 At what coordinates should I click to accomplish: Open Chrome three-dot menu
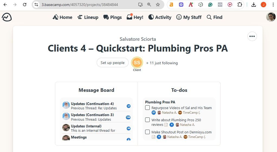(x=273, y=5)
